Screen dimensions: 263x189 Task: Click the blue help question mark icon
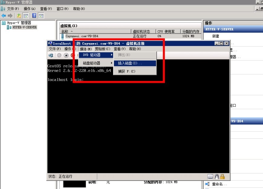coord(34,16)
